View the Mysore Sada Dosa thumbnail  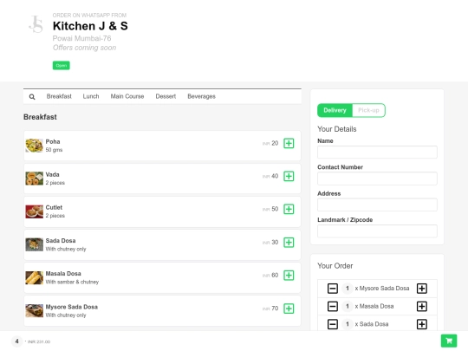click(35, 311)
